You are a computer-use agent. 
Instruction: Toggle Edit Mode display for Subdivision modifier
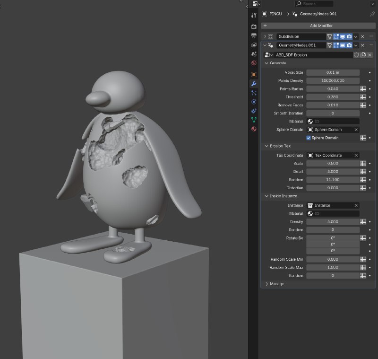click(x=336, y=36)
